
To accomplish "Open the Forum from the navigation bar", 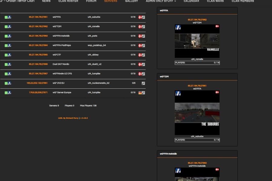I will (x=91, y=1).
